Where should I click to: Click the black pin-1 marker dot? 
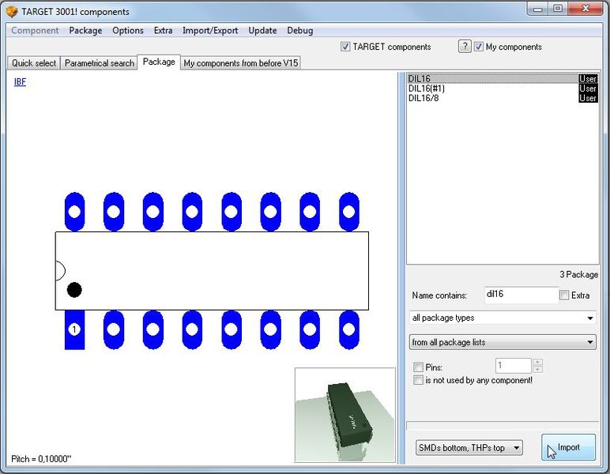pyautogui.click(x=74, y=290)
